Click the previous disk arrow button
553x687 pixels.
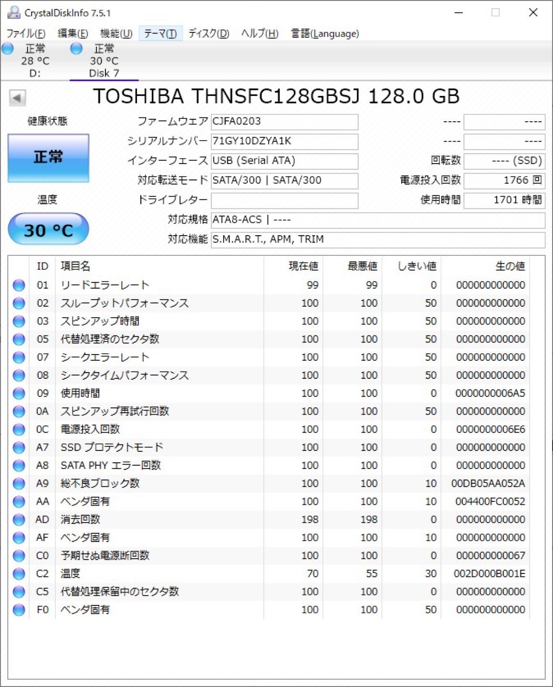(x=17, y=98)
